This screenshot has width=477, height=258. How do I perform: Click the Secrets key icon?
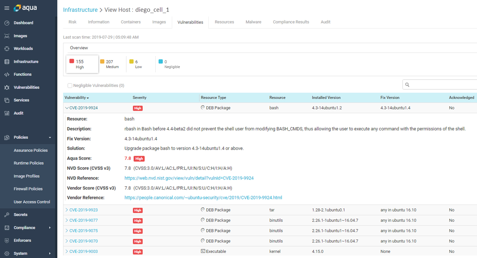[7, 215]
